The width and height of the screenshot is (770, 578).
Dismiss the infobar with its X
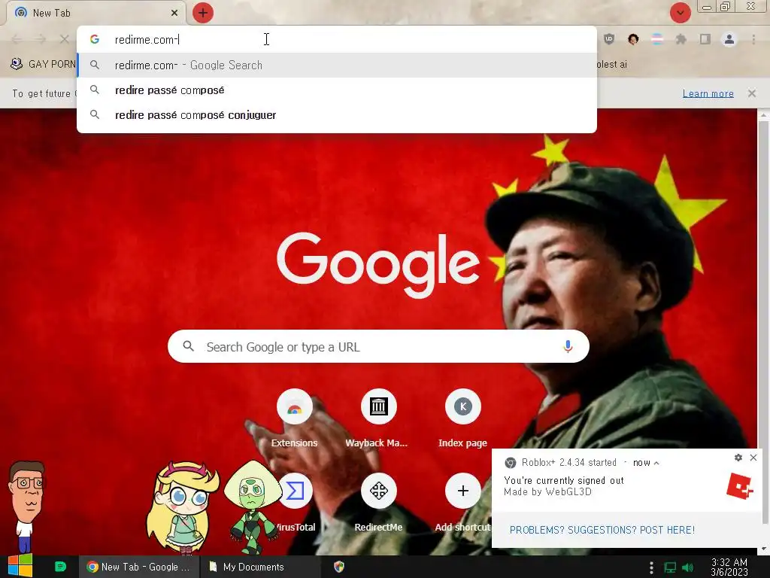click(752, 93)
